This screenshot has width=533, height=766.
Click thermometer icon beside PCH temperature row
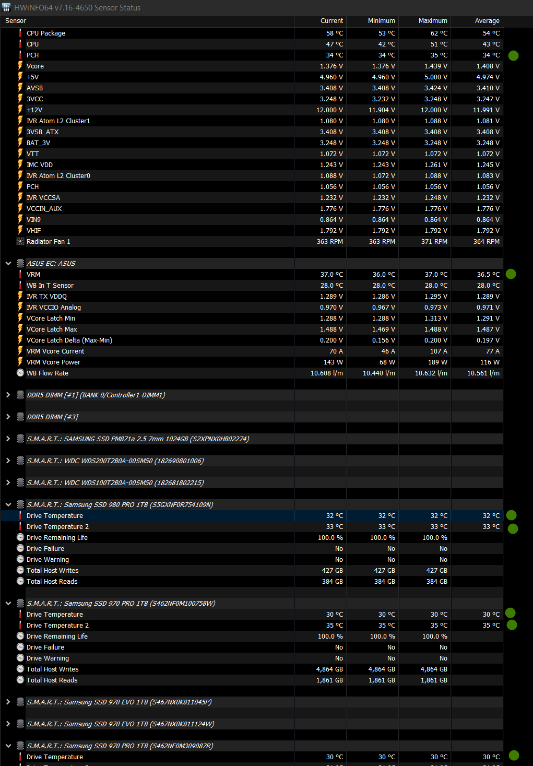click(20, 55)
